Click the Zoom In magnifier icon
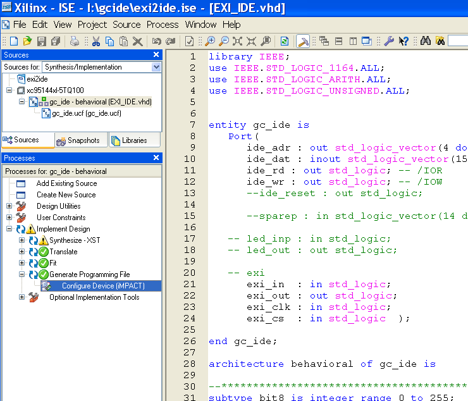 point(210,41)
